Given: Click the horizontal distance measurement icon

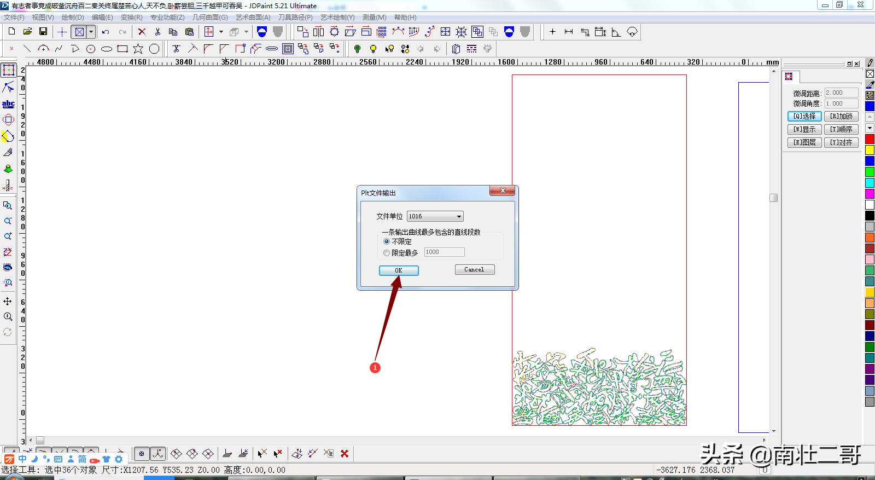Looking at the screenshot, I should click(x=569, y=32).
